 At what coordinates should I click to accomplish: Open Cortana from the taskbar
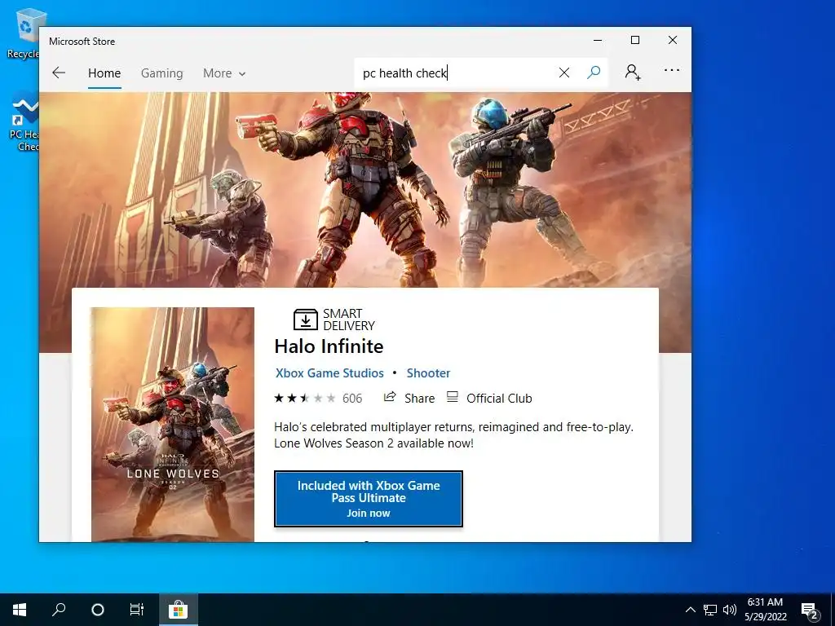coord(98,610)
